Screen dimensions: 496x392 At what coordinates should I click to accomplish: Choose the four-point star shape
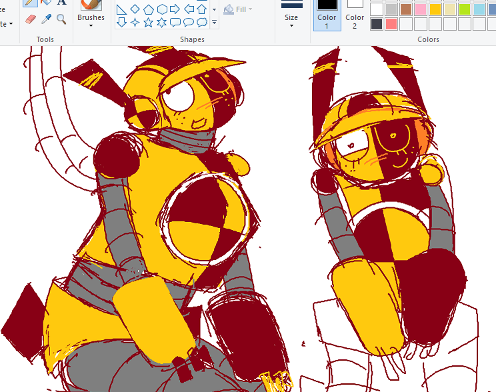135,23
